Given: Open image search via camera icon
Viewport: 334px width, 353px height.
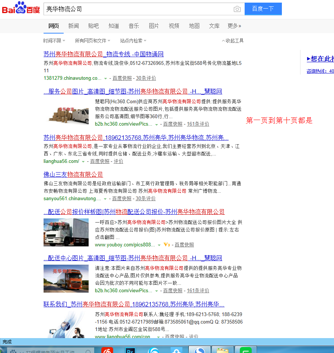Looking at the screenshot, I should pyautogui.click(x=237, y=9).
